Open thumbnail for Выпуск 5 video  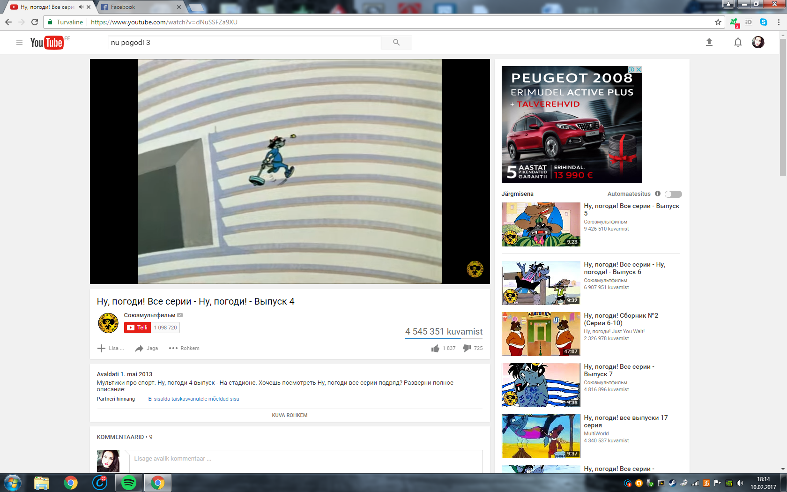(x=541, y=224)
